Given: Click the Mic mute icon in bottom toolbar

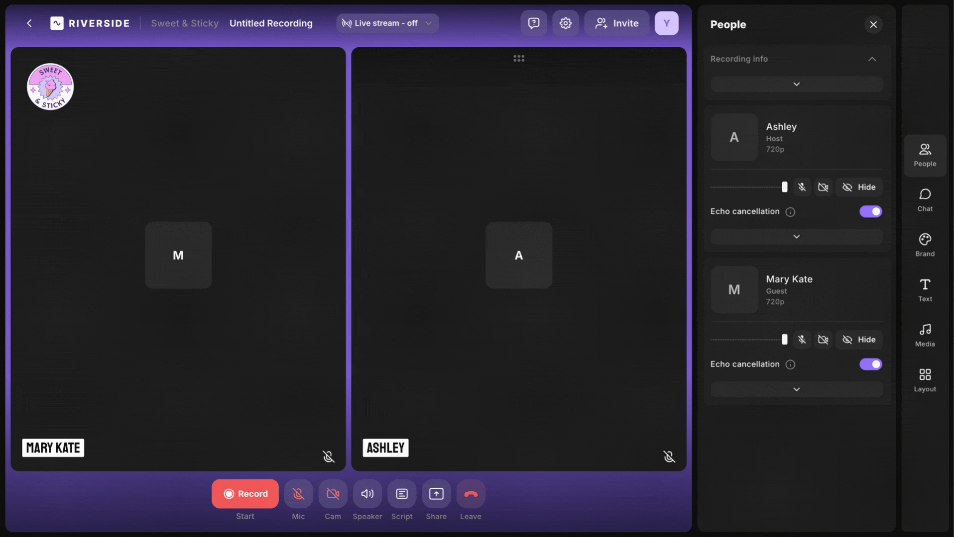Looking at the screenshot, I should click(x=298, y=494).
